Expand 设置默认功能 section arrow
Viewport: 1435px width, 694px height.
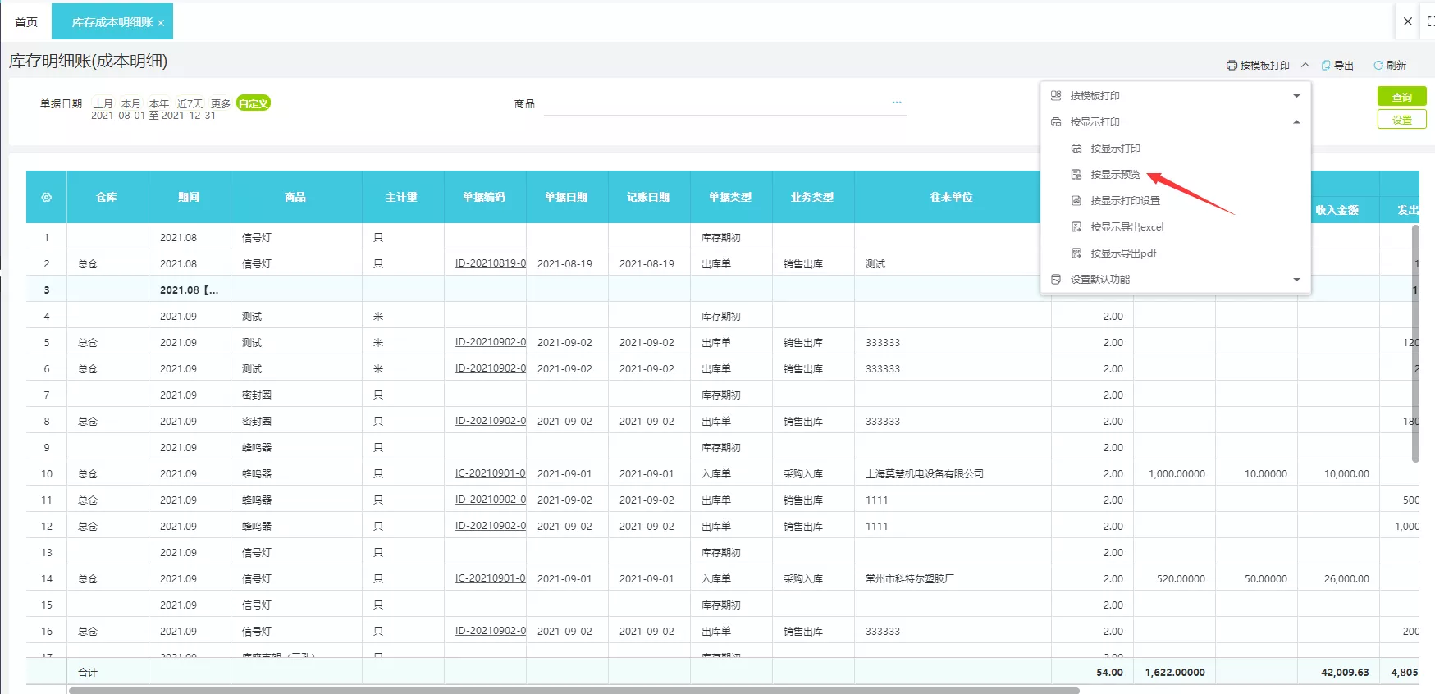click(1296, 280)
